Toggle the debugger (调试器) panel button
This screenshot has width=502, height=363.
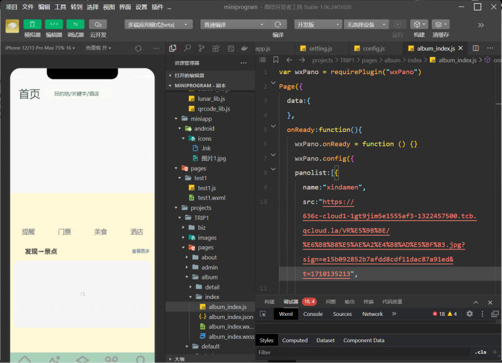(75, 24)
